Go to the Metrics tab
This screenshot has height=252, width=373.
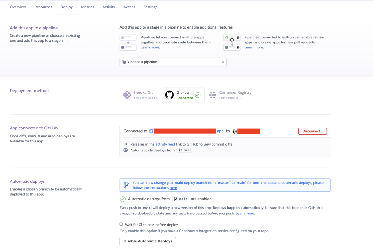pos(87,7)
